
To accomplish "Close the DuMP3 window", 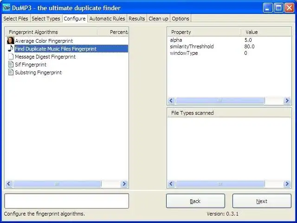I will (x=290, y=8).
